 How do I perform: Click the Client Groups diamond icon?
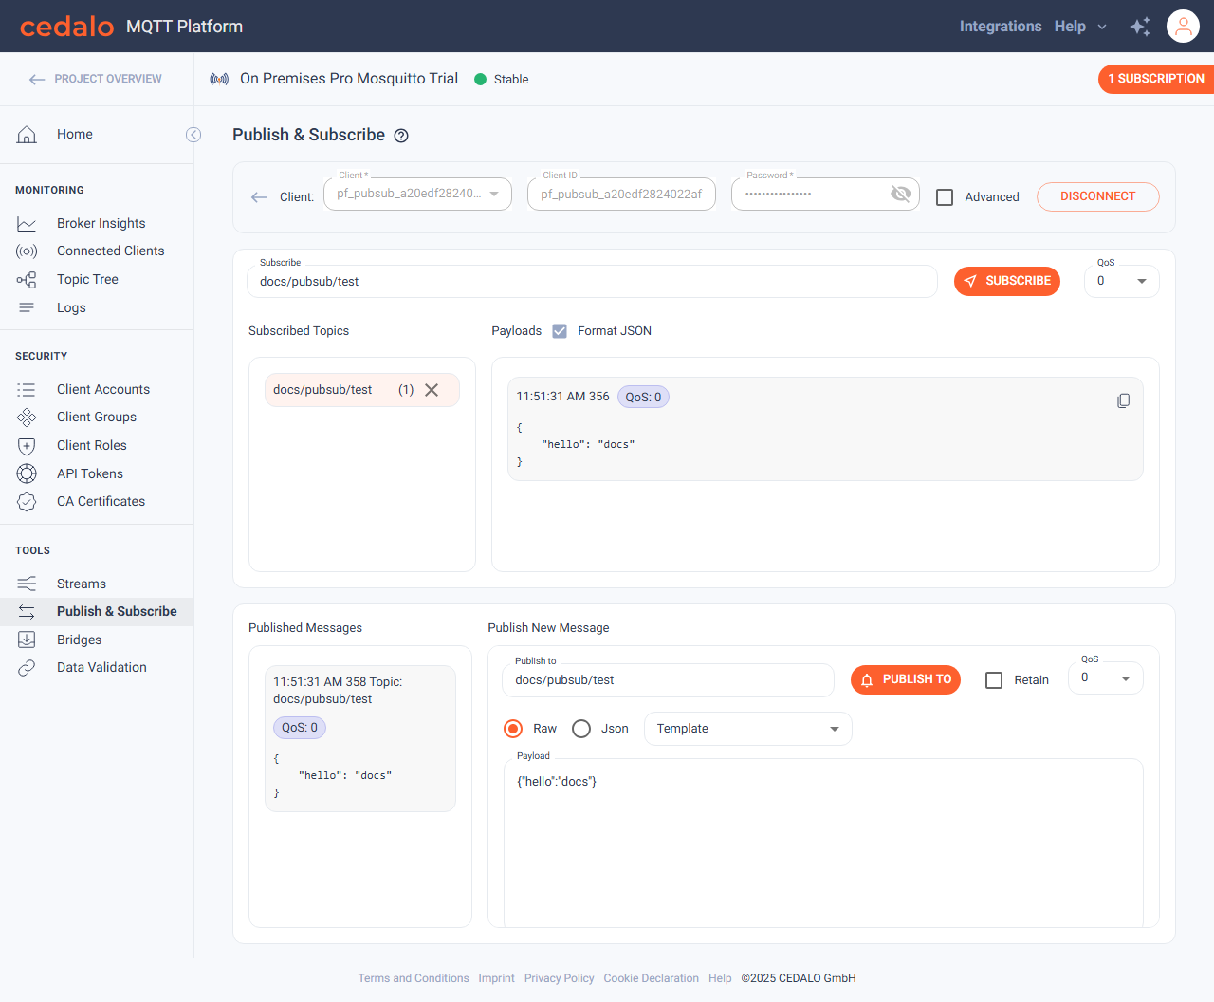(27, 417)
